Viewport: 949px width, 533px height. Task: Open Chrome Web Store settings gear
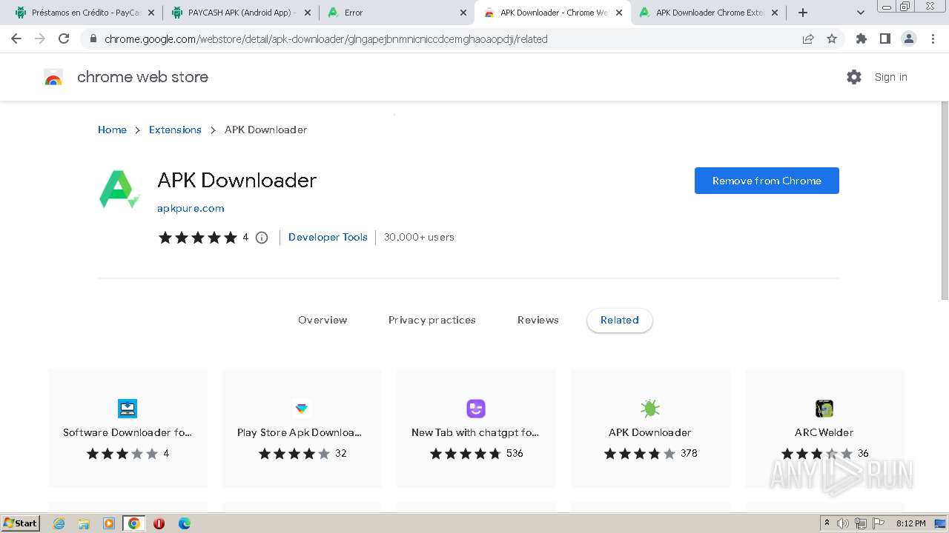tap(854, 77)
